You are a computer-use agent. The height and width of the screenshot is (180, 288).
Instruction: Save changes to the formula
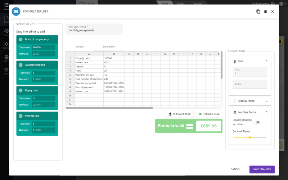click(262, 169)
